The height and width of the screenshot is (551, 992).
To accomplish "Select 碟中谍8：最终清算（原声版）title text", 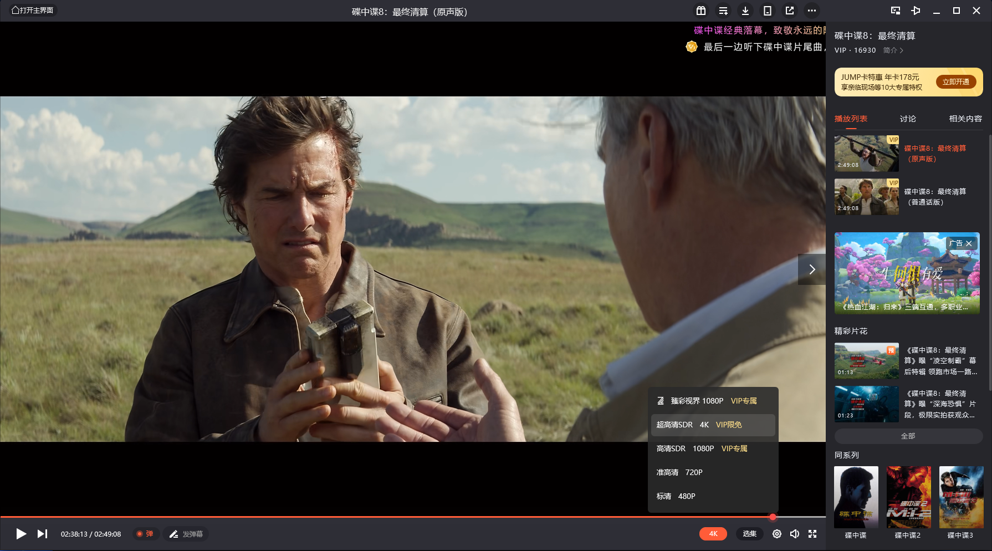I will point(935,154).
